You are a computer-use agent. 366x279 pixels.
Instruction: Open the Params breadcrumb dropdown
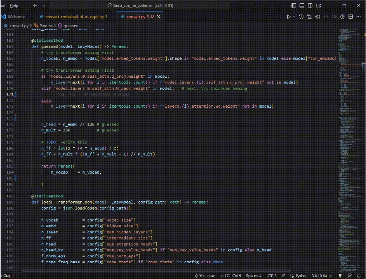(46, 26)
